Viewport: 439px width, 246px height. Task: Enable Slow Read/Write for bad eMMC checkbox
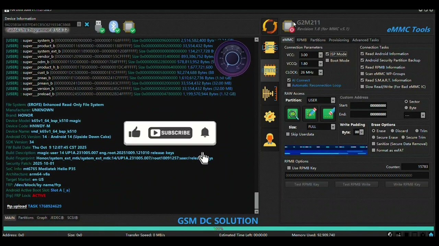(x=362, y=87)
